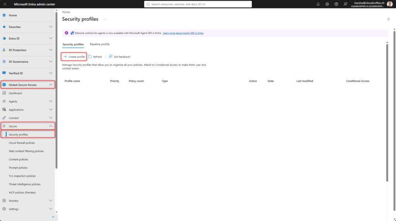Expand the Entra ID chevron
Image resolution: width=396 pixels, height=221 pixels.
click(51, 38)
